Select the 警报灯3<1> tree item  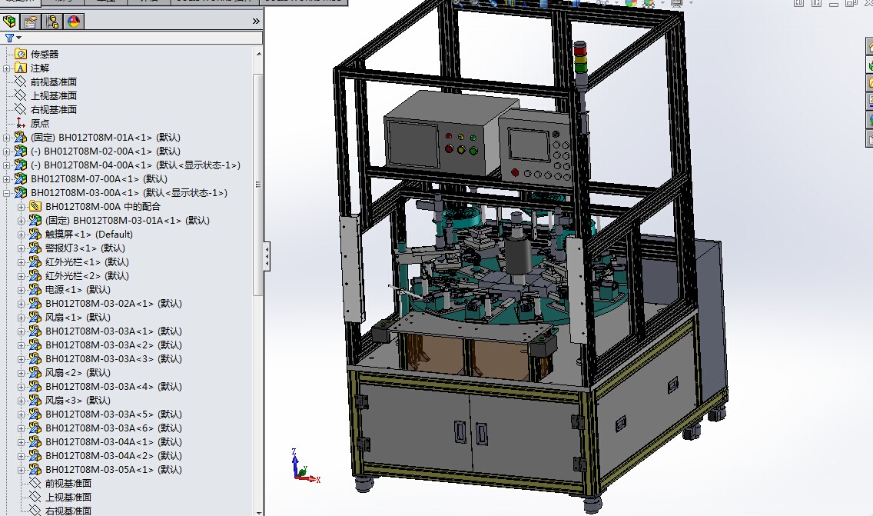(85, 248)
